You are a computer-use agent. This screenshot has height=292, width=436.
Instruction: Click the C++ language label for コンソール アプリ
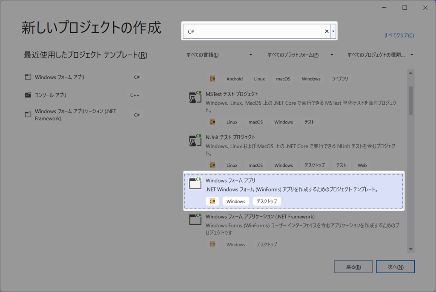(135, 95)
